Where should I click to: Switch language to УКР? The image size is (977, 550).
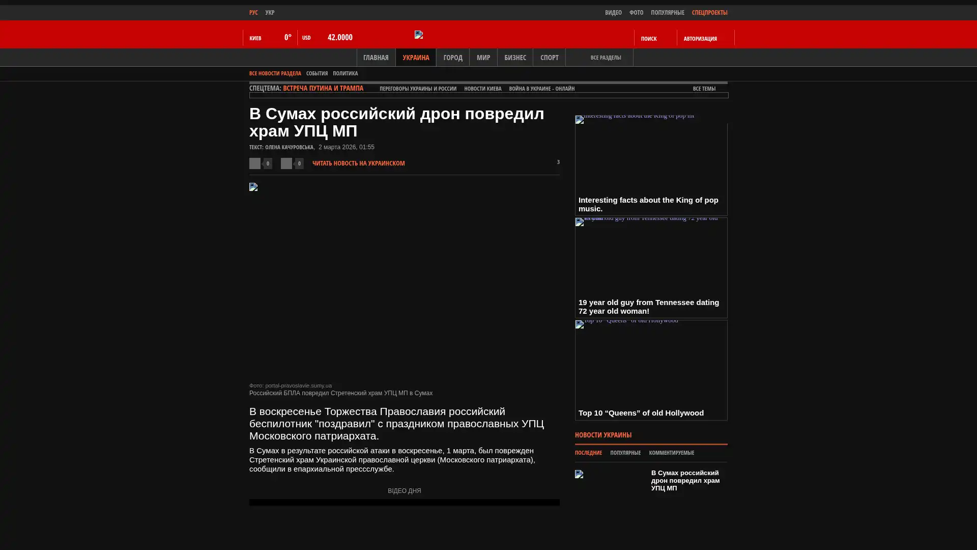pyautogui.click(x=270, y=13)
